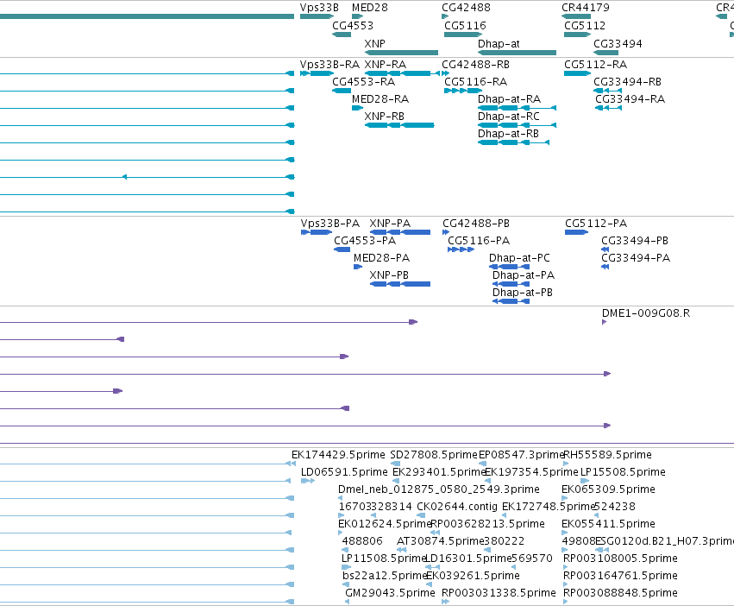This screenshot has height=606, width=734.
Task: Select EST LD06591.5prime label
Action: 344,472
